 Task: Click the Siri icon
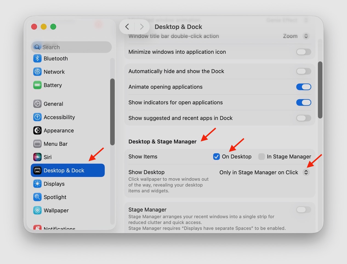point(37,157)
